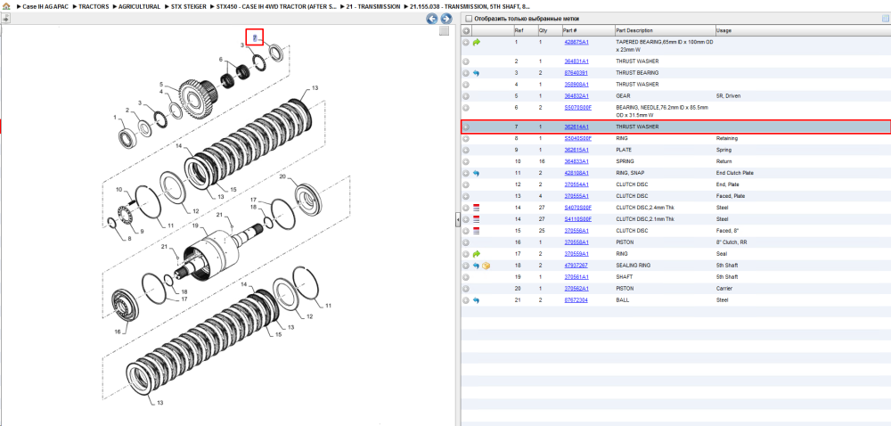Select the 'SEALING RING' description cell
The image size is (891, 426).
pos(633,266)
